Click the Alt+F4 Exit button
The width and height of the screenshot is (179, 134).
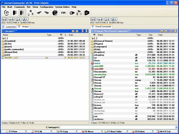[165, 131]
